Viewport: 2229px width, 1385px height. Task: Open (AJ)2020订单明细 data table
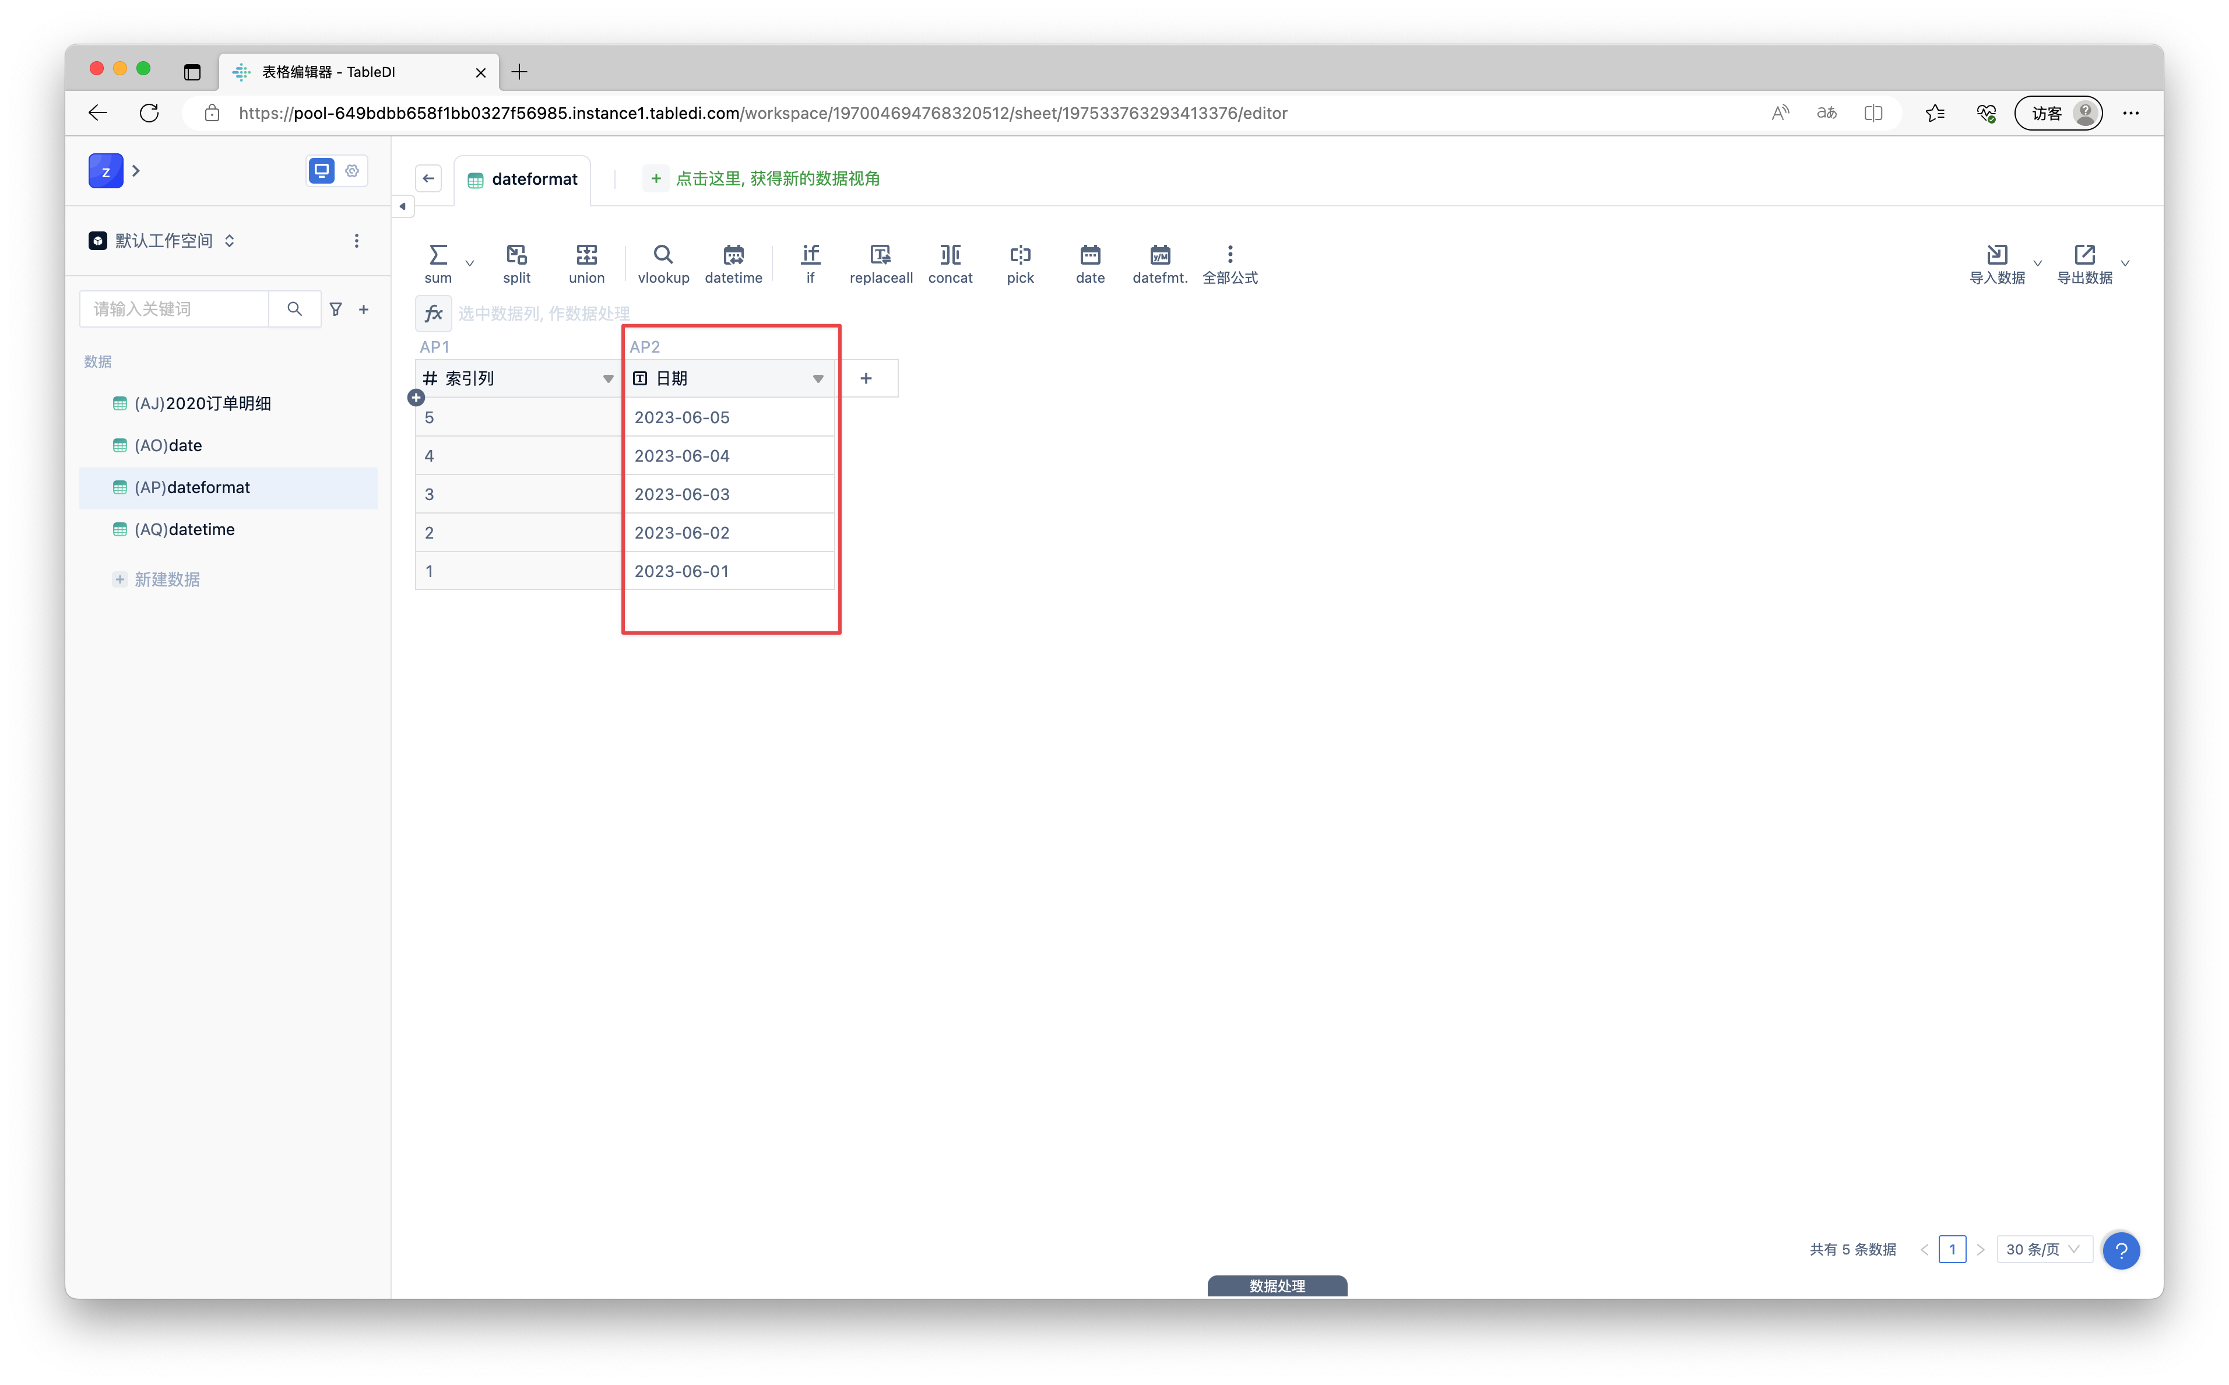[229, 404]
